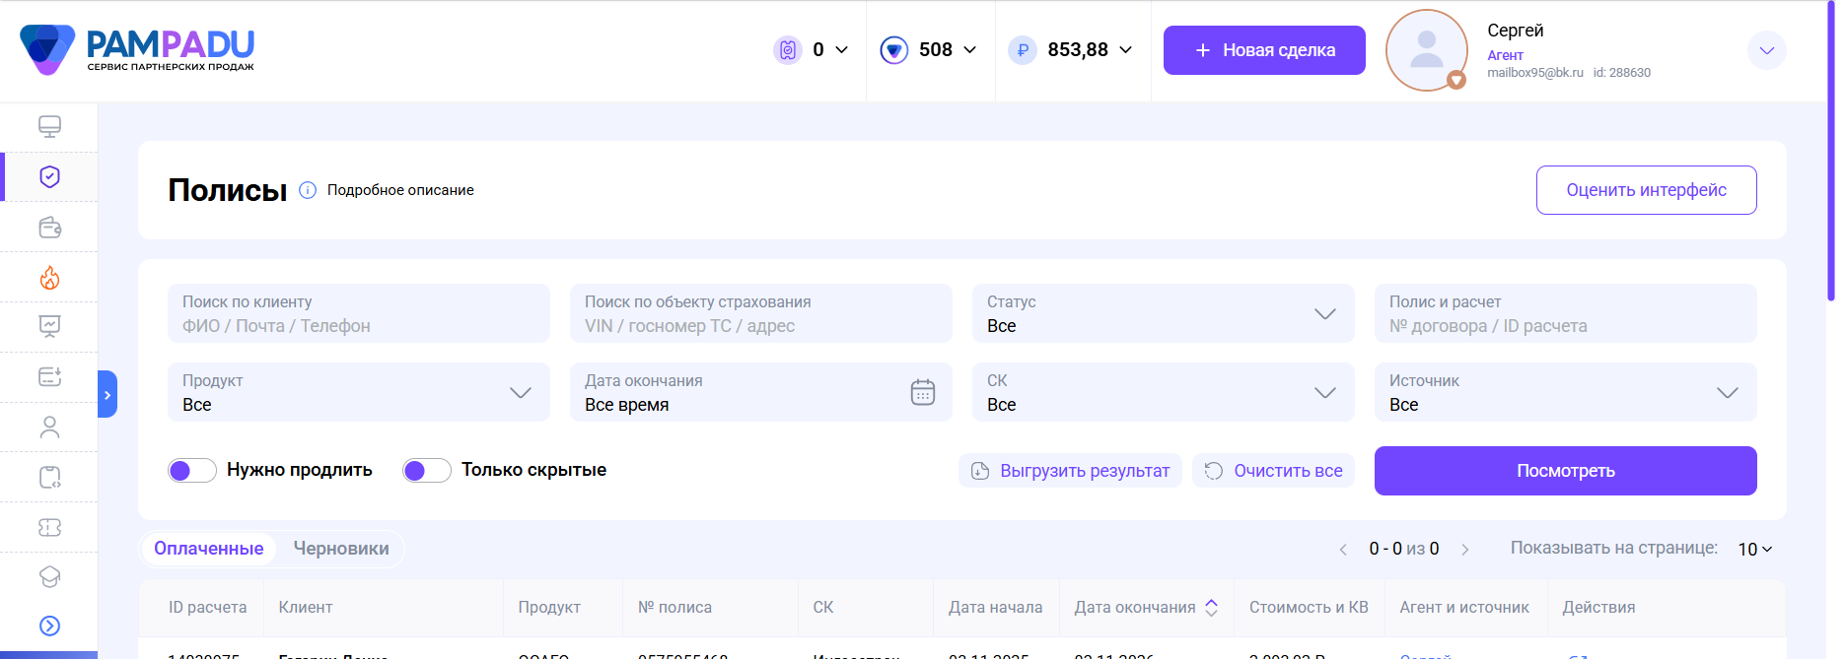Image resolution: width=1845 pixels, height=659 pixels.
Task: Sort by Дата окончания column arrows
Action: coord(1212,608)
